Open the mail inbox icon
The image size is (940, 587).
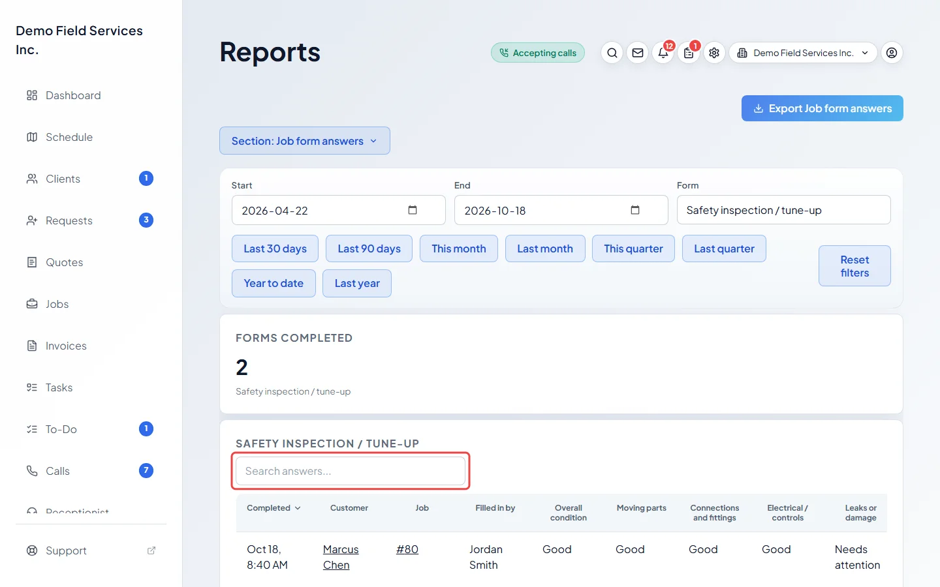pos(638,53)
